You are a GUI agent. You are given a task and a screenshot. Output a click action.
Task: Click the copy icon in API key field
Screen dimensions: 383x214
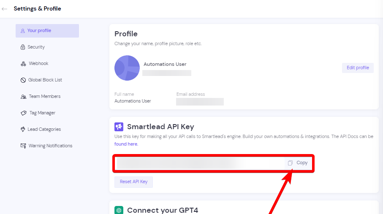[290, 163]
